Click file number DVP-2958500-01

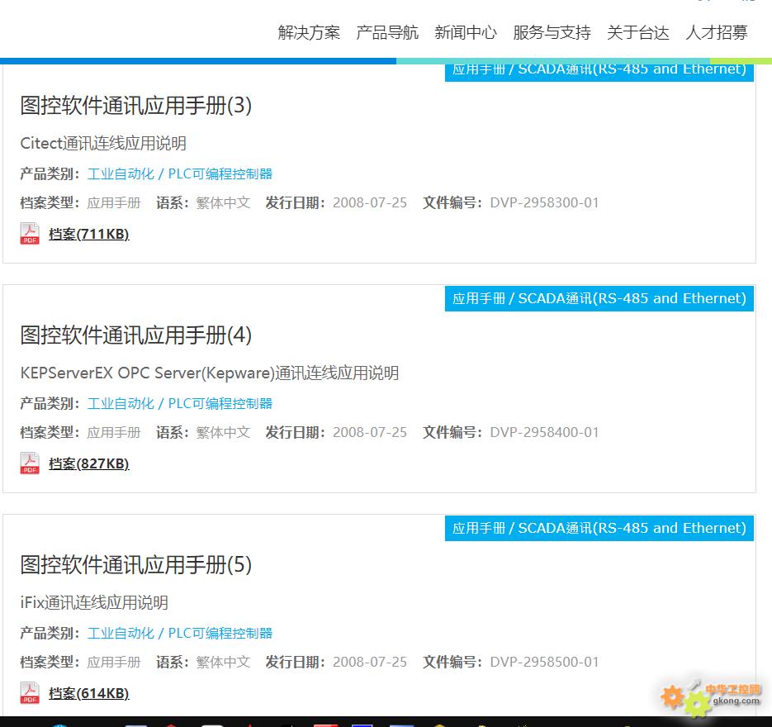(545, 662)
